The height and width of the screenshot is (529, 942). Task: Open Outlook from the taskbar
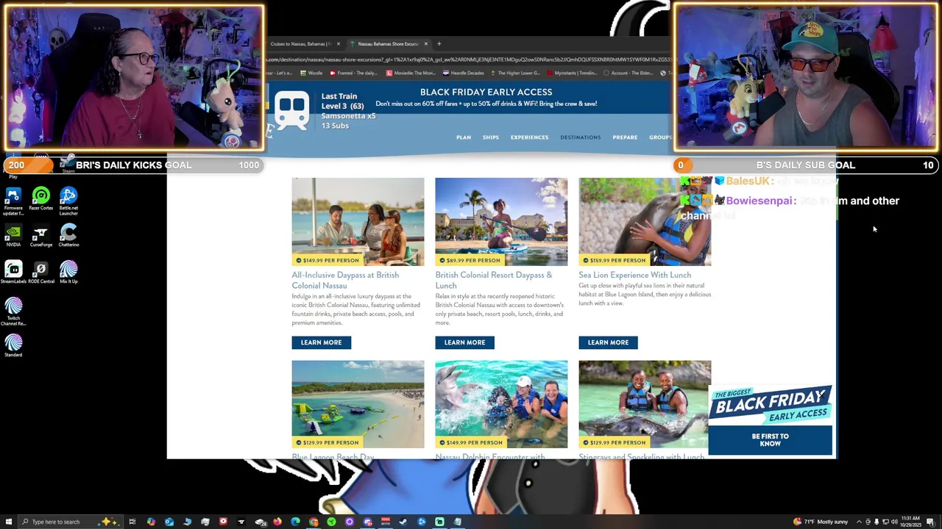click(169, 522)
